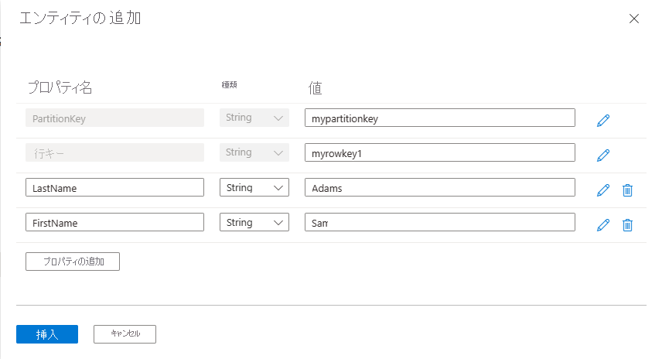Click the Adams value field

click(439, 187)
